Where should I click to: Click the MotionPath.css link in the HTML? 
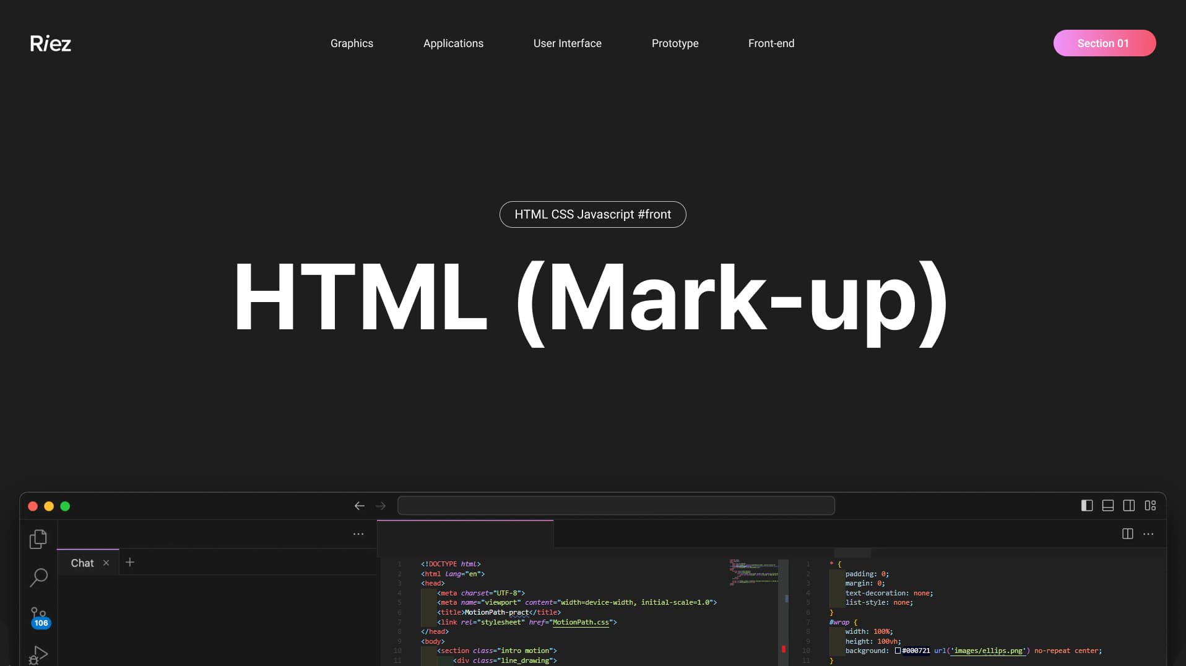pyautogui.click(x=581, y=622)
